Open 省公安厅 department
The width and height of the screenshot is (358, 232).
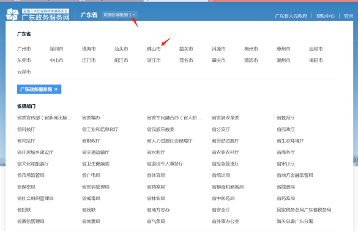tap(221, 130)
